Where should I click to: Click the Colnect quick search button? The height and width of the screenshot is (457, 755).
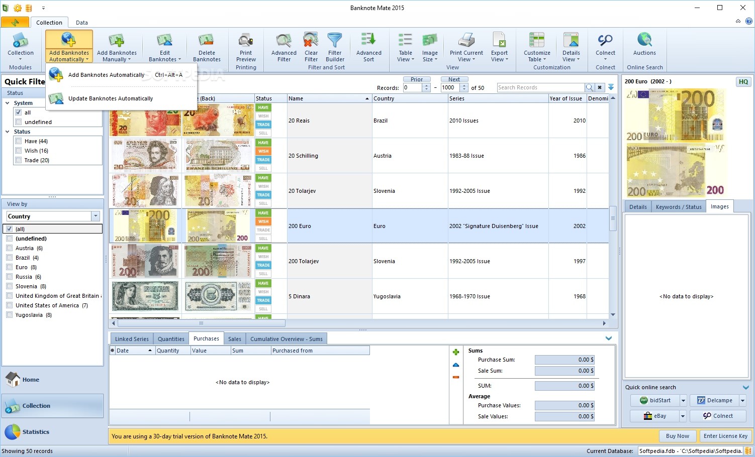point(718,416)
